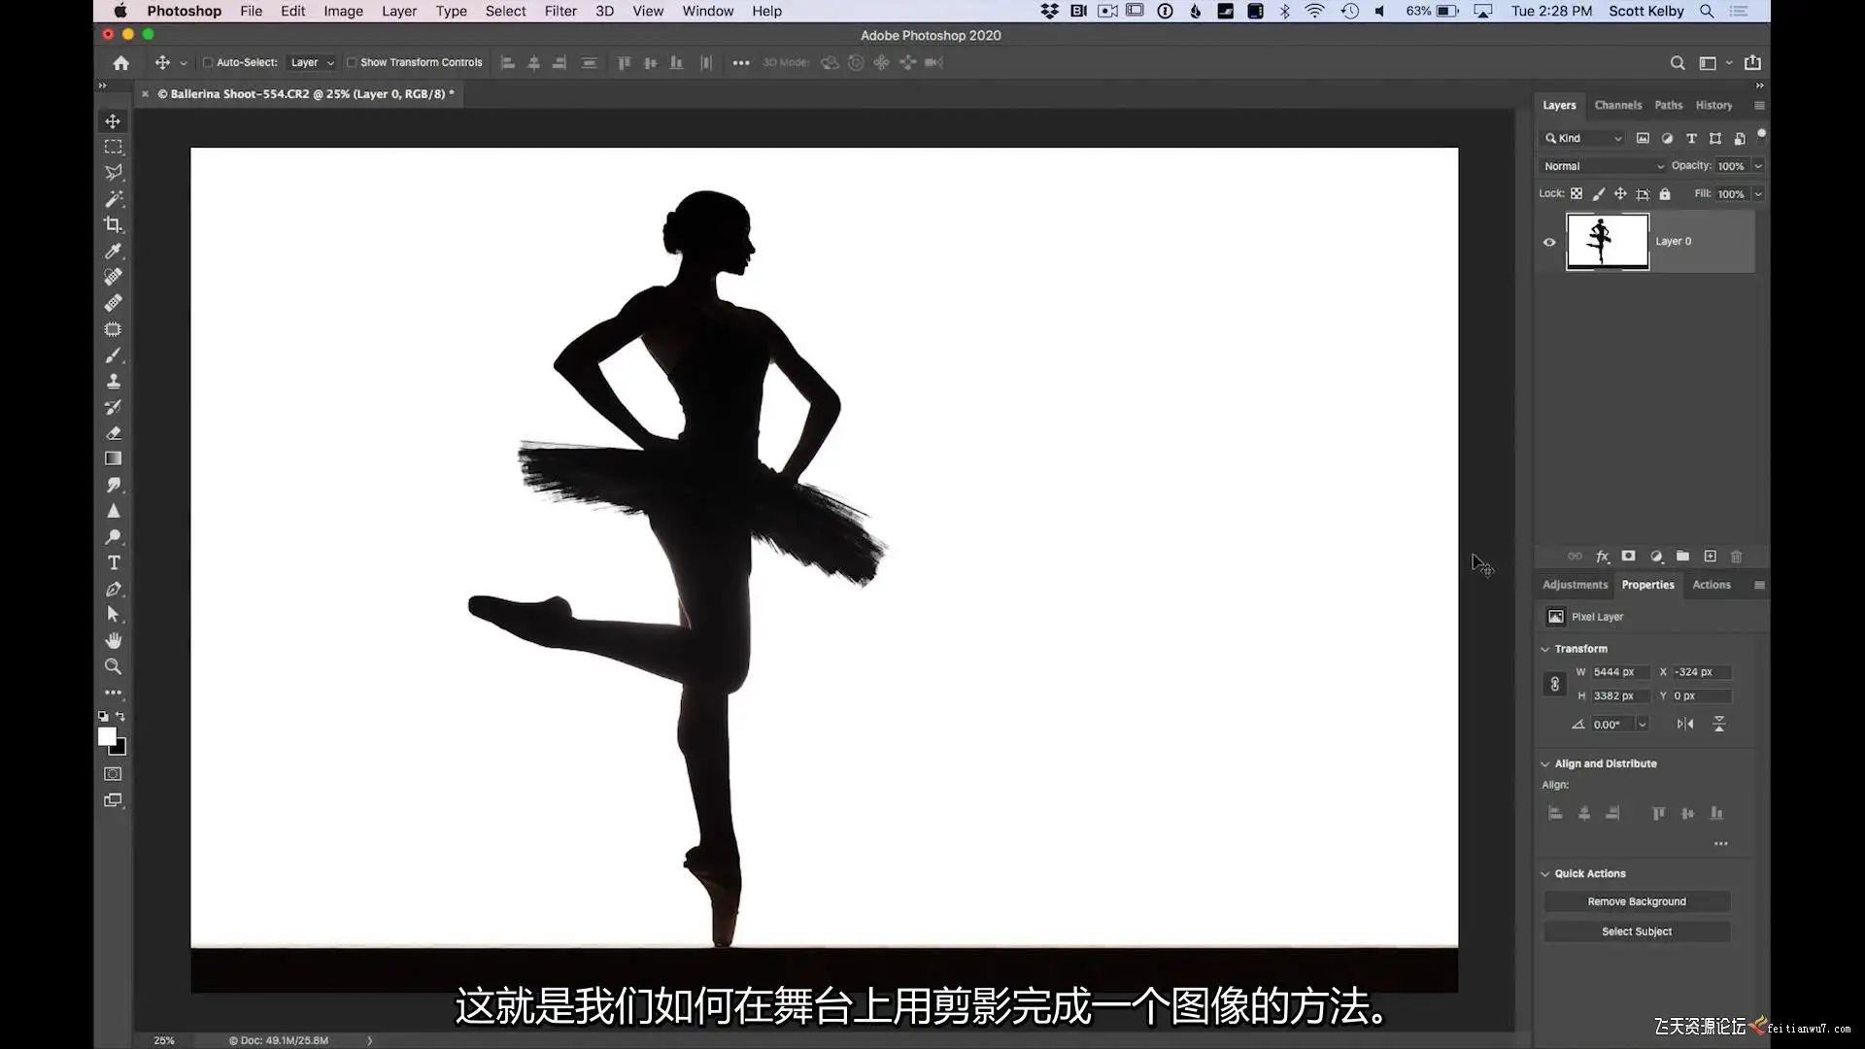
Task: Open the Opacity value dropdown arrow
Action: [1758, 166]
